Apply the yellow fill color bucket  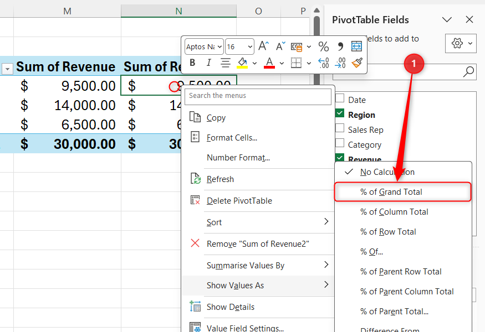pyautogui.click(x=242, y=63)
